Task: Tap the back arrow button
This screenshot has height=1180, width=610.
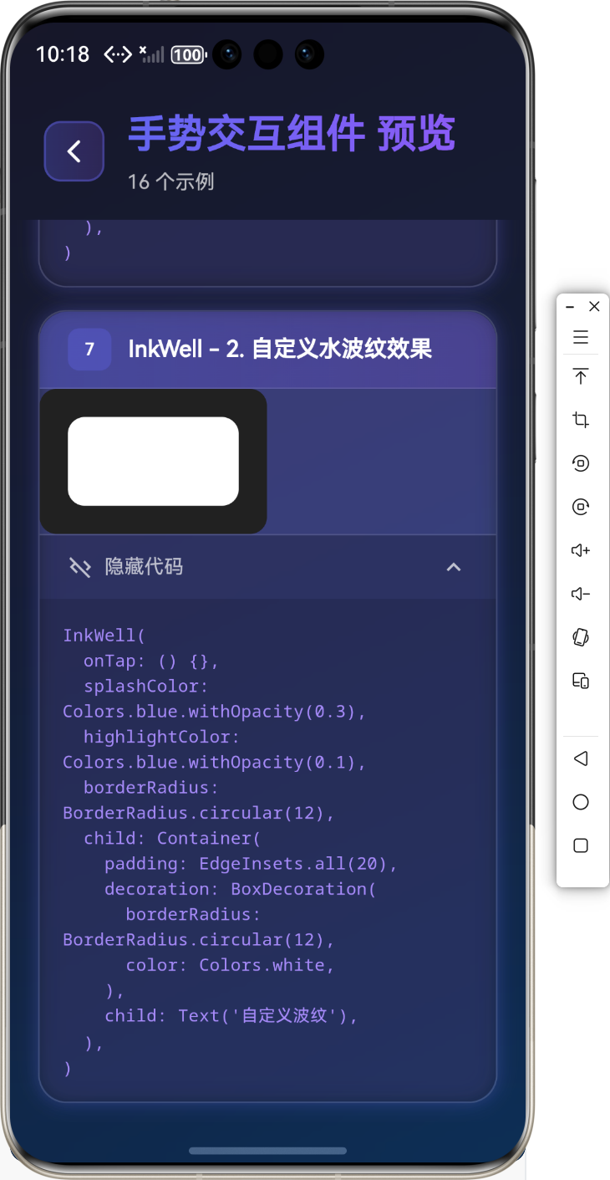Action: [74, 151]
